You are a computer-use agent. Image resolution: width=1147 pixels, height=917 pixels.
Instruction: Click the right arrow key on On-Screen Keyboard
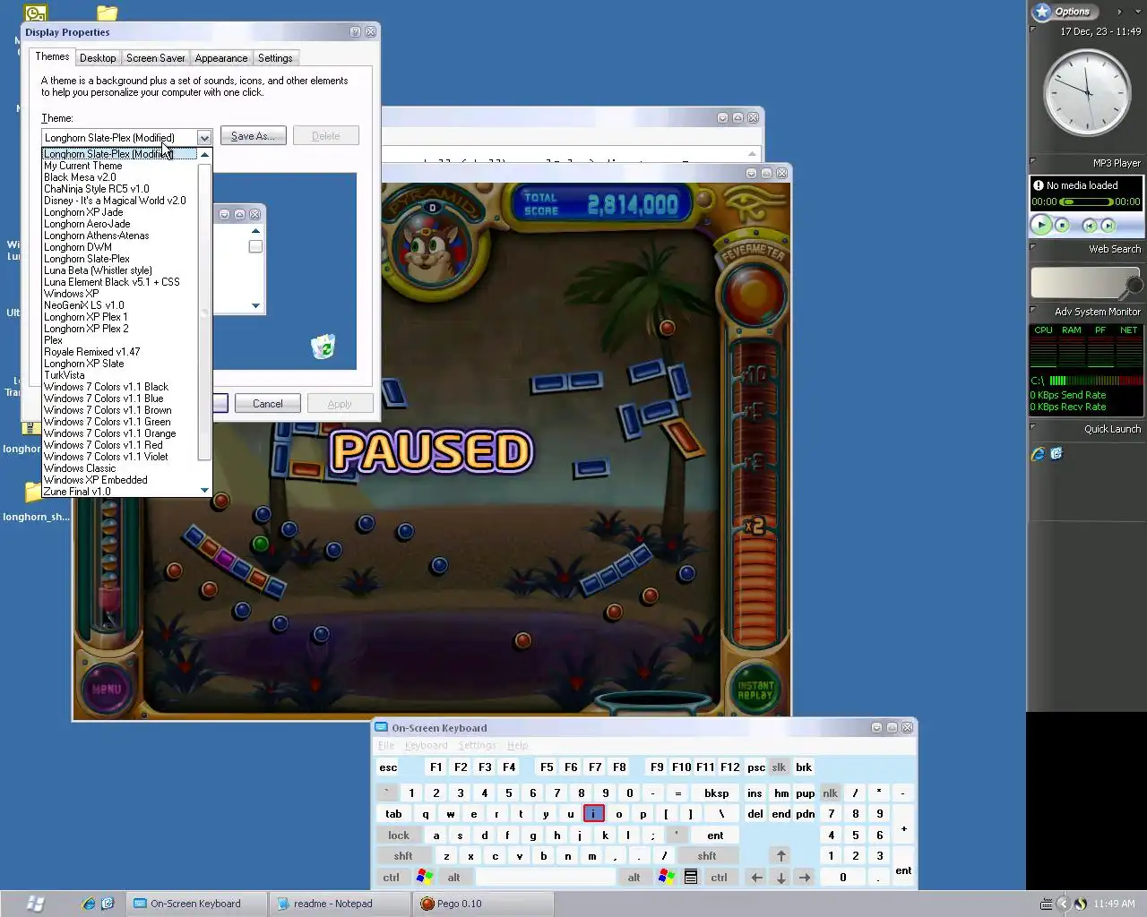[805, 878]
